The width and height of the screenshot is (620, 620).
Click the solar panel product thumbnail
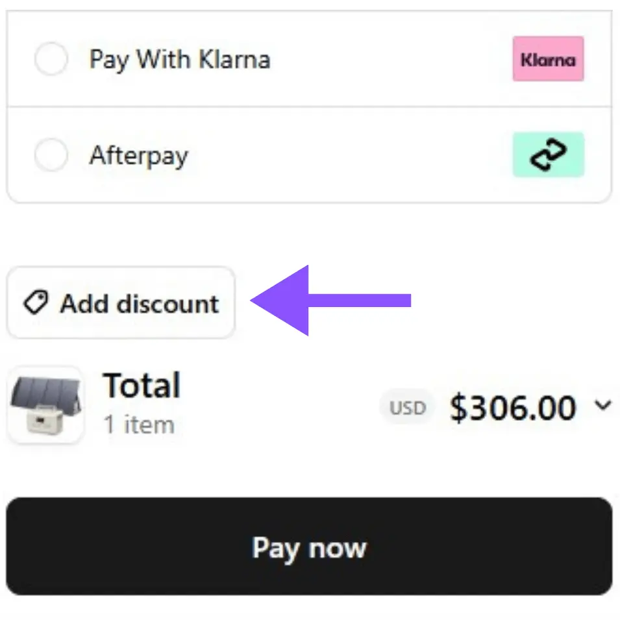pos(45,404)
